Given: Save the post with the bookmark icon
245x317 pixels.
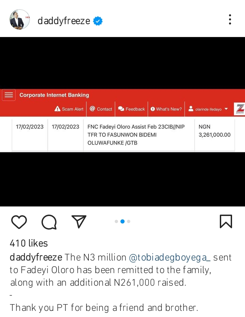Looking at the screenshot, I should tap(226, 221).
